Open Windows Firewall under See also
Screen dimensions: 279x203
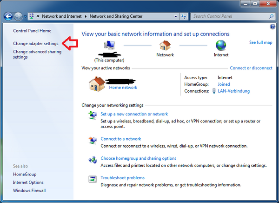pyautogui.click(x=29, y=190)
